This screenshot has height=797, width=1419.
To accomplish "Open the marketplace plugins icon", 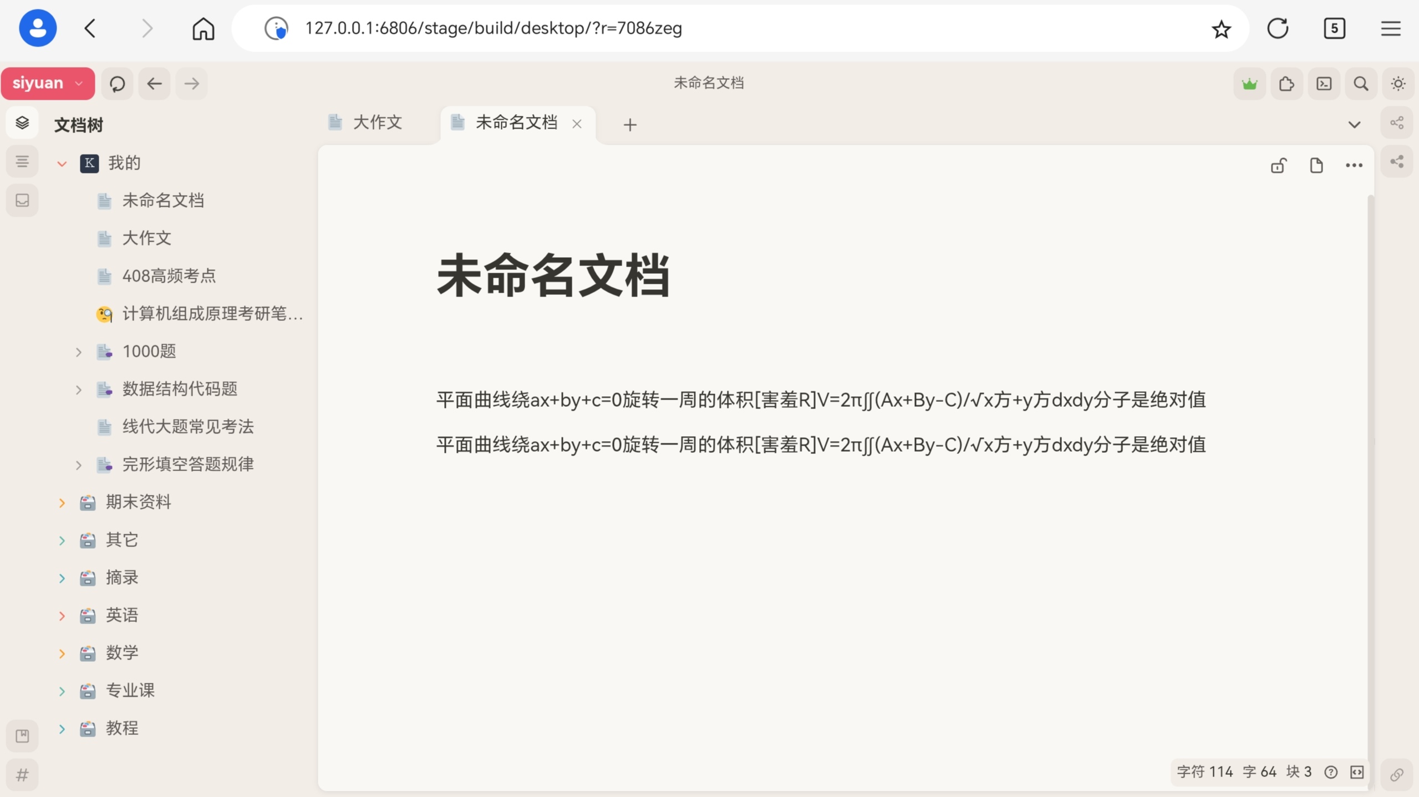I will click(x=1286, y=83).
